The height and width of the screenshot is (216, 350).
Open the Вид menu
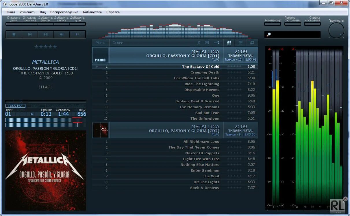[43, 12]
